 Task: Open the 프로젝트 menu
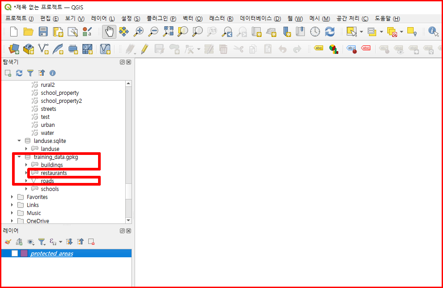20,18
